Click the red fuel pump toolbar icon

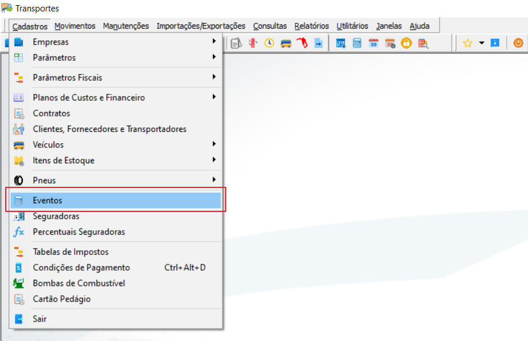(302, 43)
